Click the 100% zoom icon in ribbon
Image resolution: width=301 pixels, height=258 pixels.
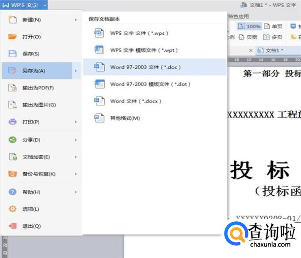[241, 26]
